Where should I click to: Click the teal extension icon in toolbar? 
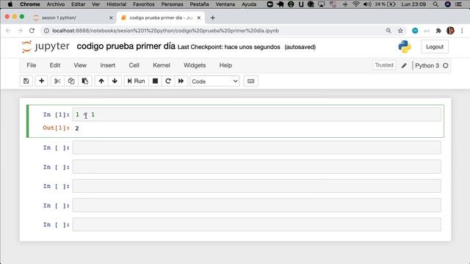click(415, 31)
